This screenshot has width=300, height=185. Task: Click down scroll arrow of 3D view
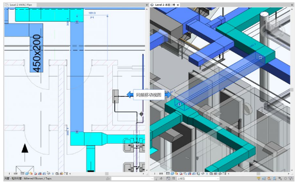tap(292, 170)
